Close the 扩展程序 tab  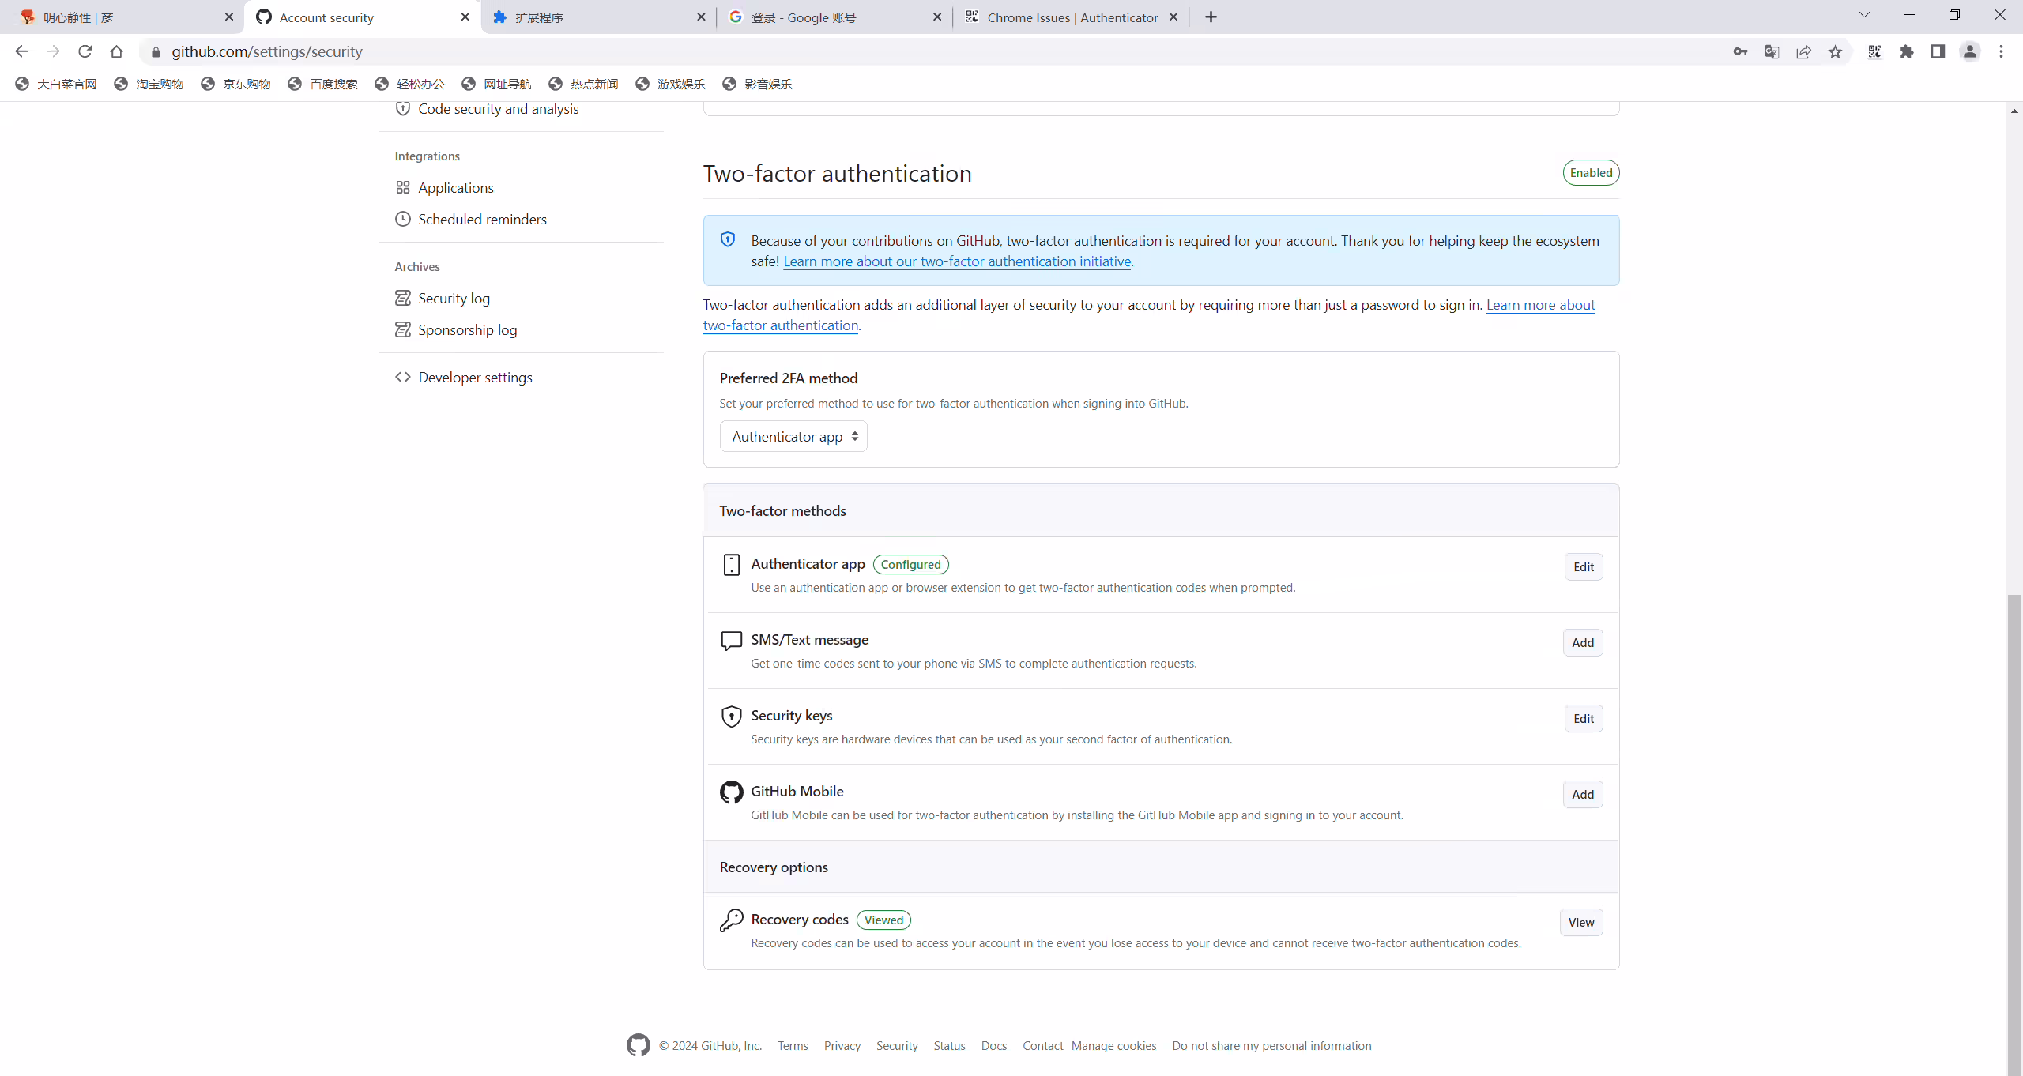[x=701, y=17]
